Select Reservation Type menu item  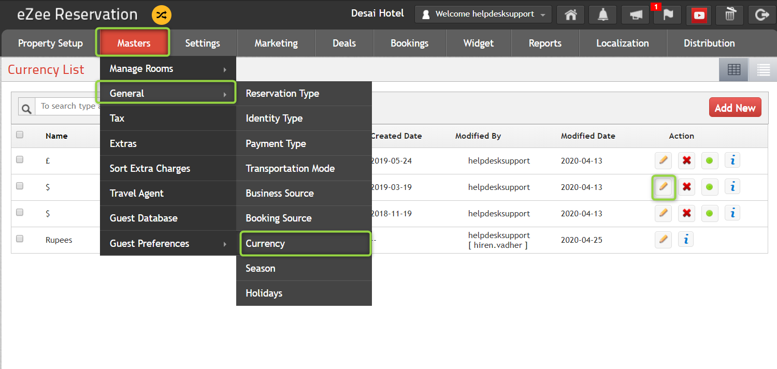point(304,94)
